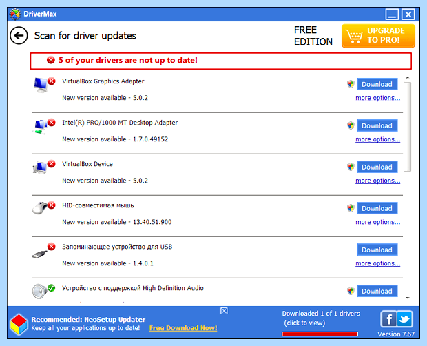Click shield icon beside HID mouse Download

pyautogui.click(x=351, y=208)
